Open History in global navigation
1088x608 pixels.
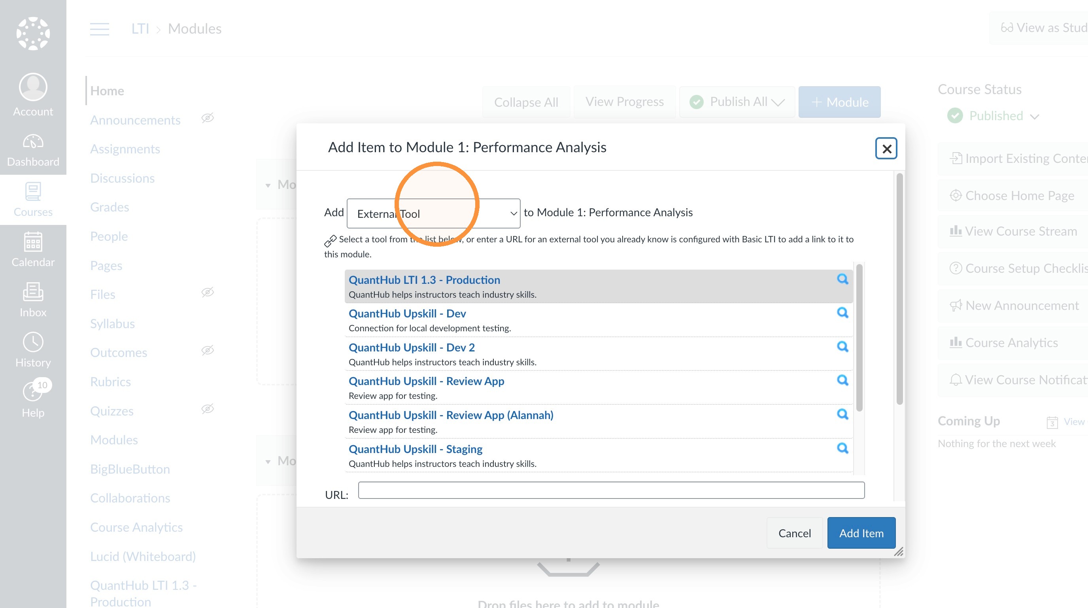[33, 350]
